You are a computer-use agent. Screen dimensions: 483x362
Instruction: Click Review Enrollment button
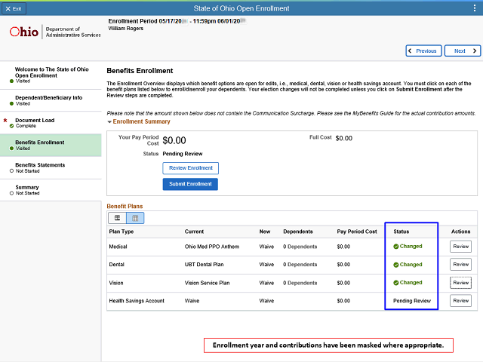191,168
